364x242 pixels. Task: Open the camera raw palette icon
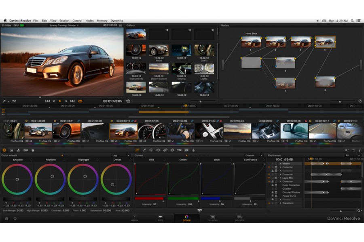pyautogui.click(x=25, y=150)
